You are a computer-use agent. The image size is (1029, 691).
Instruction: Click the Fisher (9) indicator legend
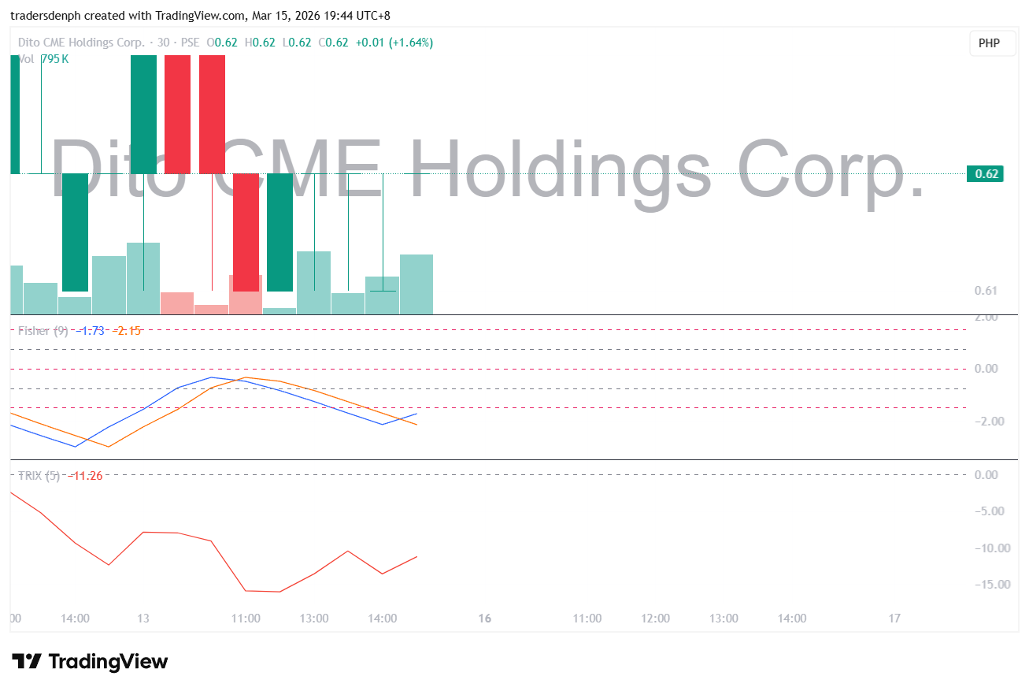coord(43,331)
